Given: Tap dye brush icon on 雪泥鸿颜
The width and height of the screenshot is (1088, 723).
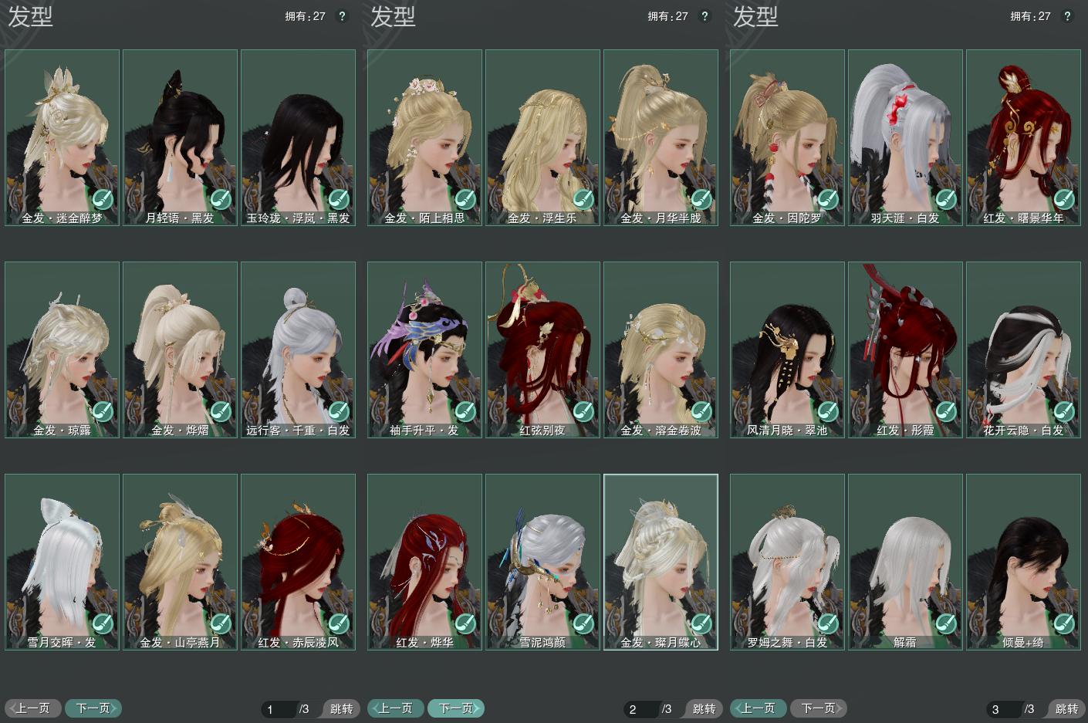Looking at the screenshot, I should tap(583, 623).
